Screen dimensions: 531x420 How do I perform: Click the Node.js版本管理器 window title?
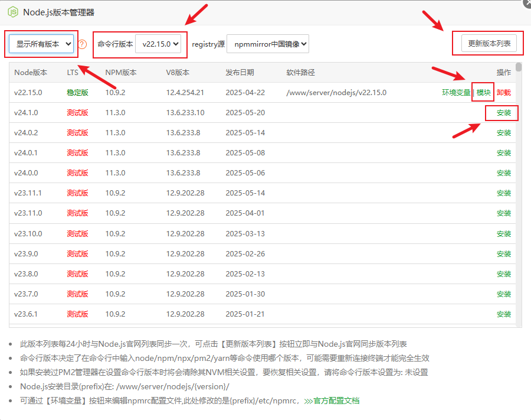click(x=58, y=12)
